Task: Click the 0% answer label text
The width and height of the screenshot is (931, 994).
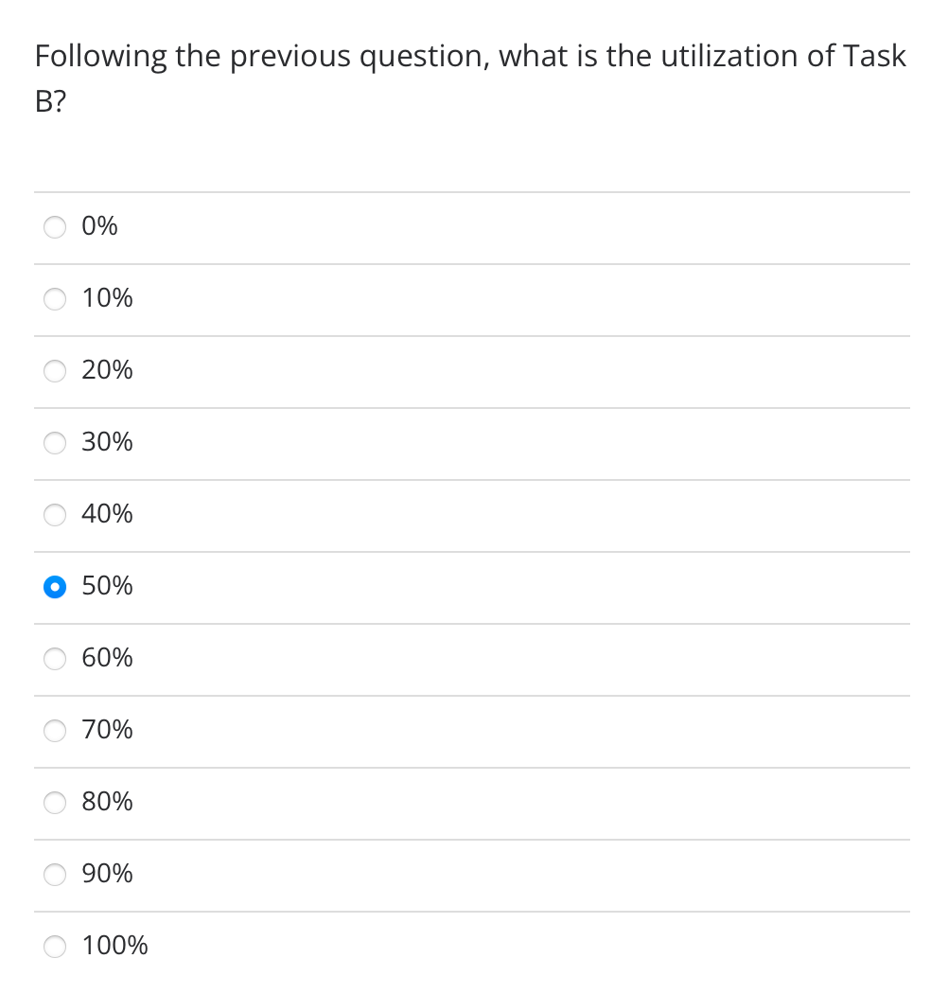Action: point(98,226)
